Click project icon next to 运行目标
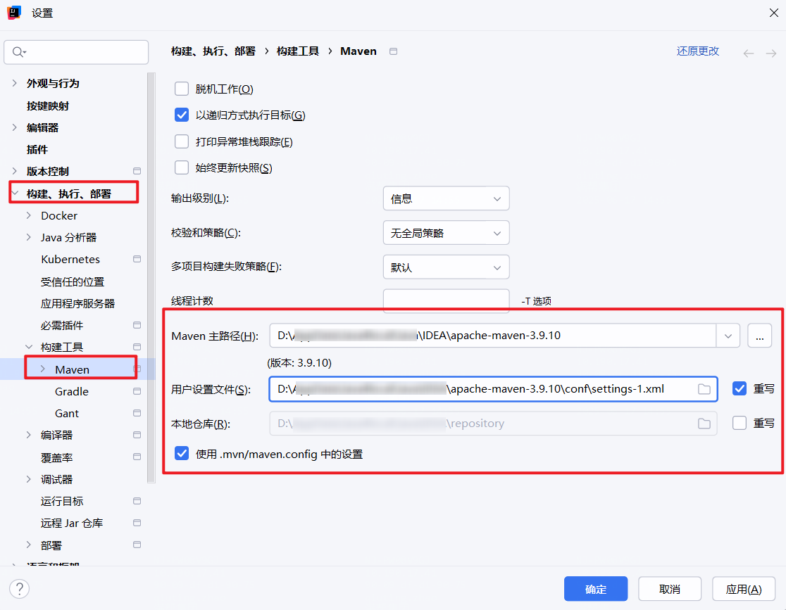786x610 pixels. coord(137,501)
